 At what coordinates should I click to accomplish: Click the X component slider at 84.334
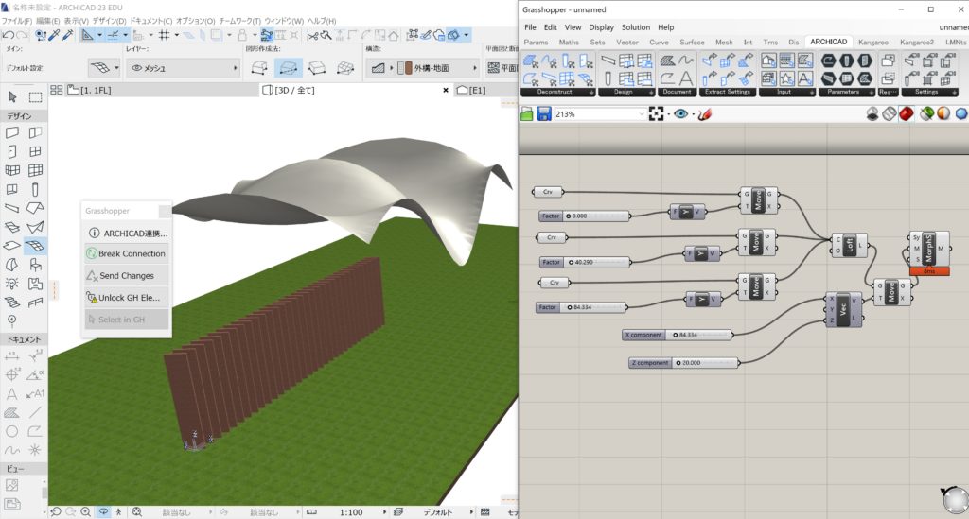pyautogui.click(x=678, y=335)
